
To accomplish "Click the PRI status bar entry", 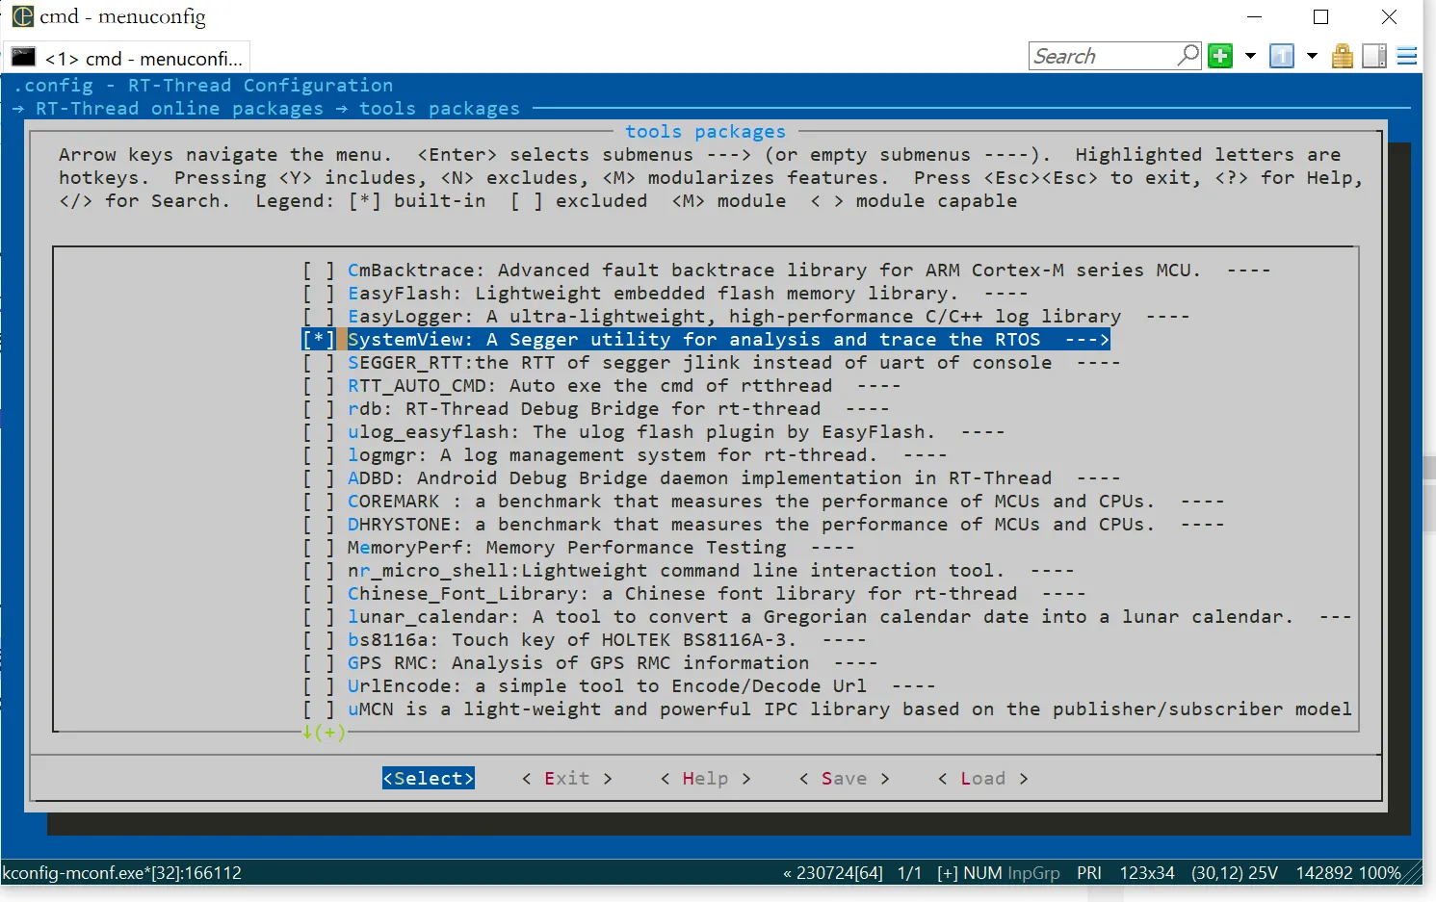I will [1089, 873].
